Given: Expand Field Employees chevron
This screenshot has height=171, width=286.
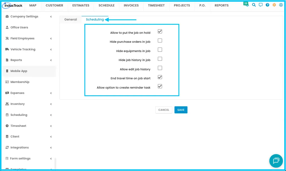Looking at the screenshot, I should pos(51,39).
